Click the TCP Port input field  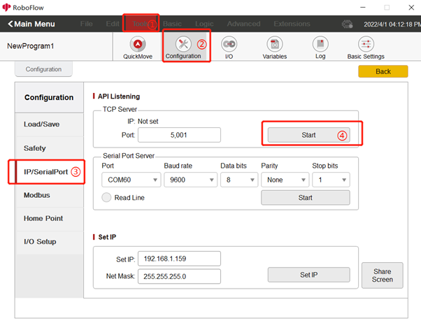click(178, 135)
